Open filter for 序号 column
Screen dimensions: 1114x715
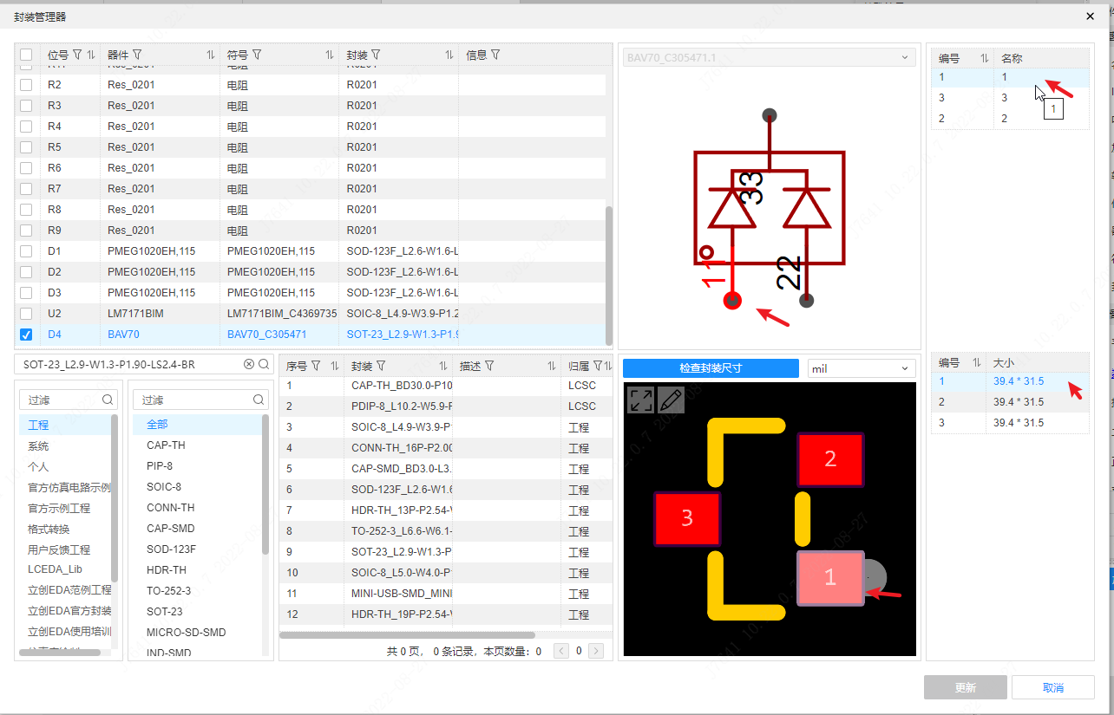[x=316, y=366]
